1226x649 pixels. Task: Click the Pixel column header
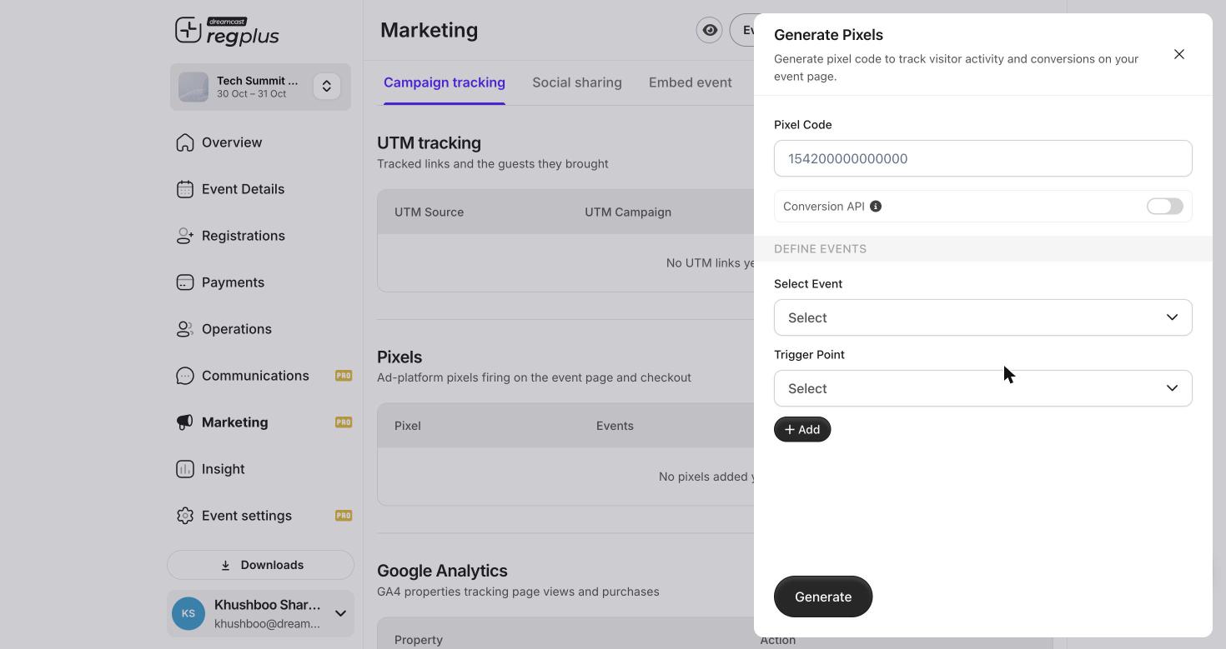[x=408, y=426]
